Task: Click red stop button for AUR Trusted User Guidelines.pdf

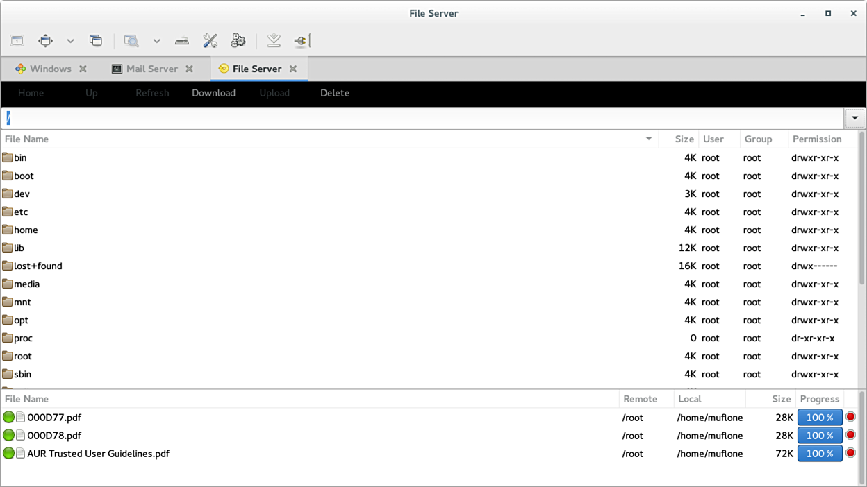Action: click(x=850, y=453)
